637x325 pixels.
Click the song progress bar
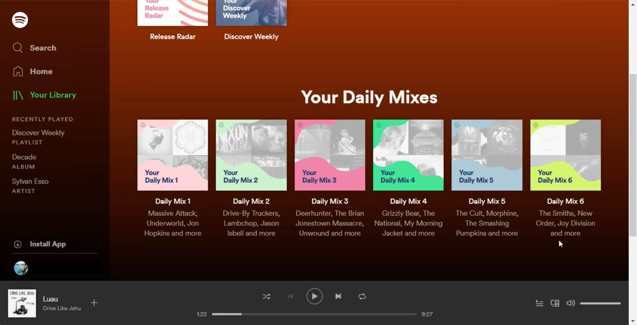click(x=314, y=314)
